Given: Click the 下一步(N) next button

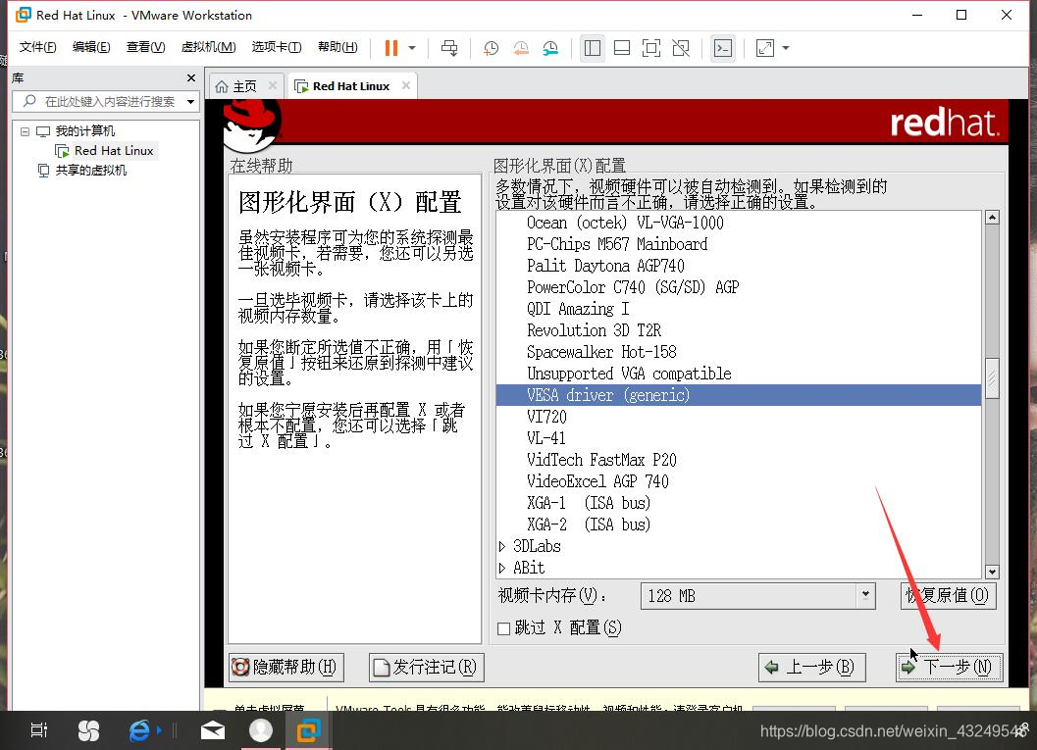Looking at the screenshot, I should point(950,668).
